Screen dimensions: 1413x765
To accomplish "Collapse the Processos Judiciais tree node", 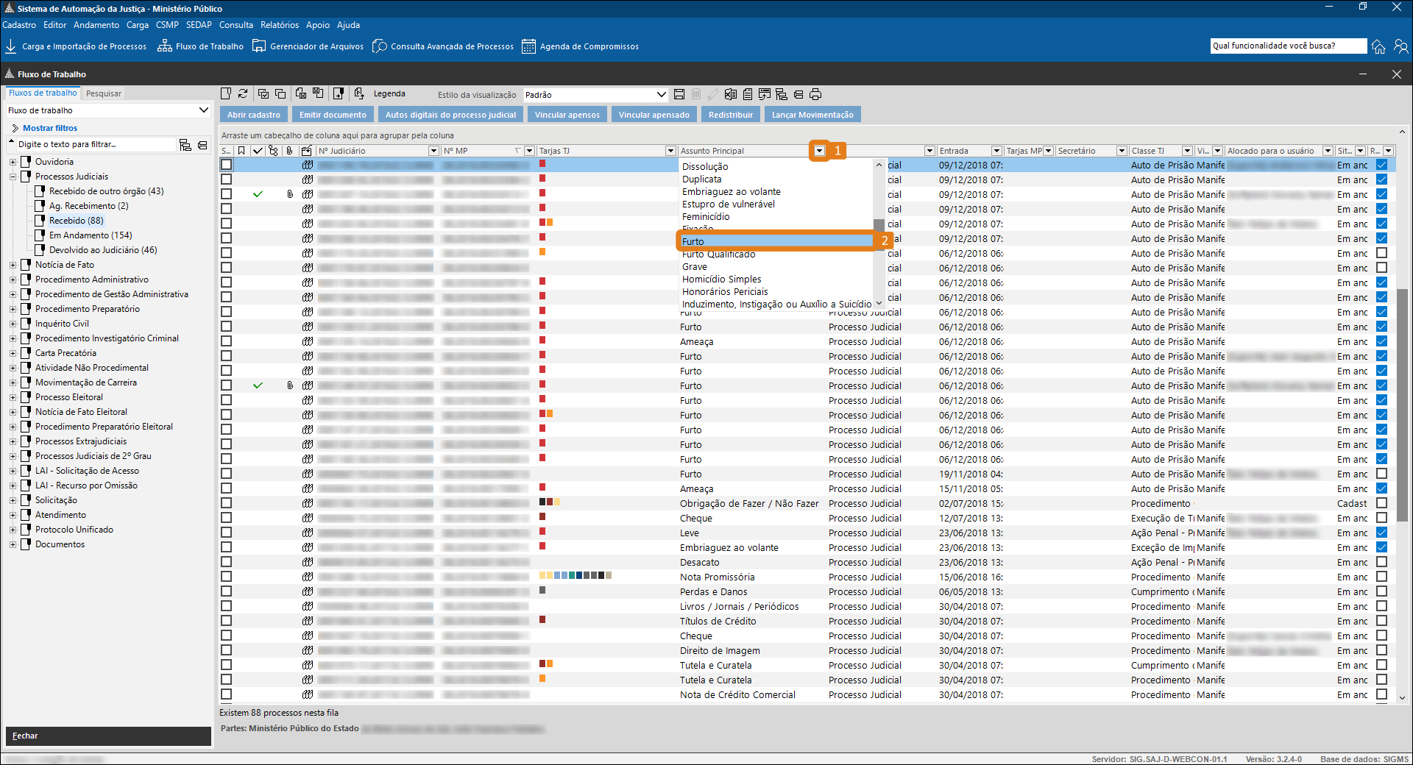I will point(13,177).
